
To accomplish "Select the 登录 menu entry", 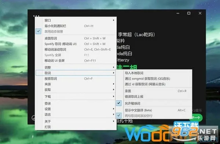I will pyautogui.click(x=76, y=104).
